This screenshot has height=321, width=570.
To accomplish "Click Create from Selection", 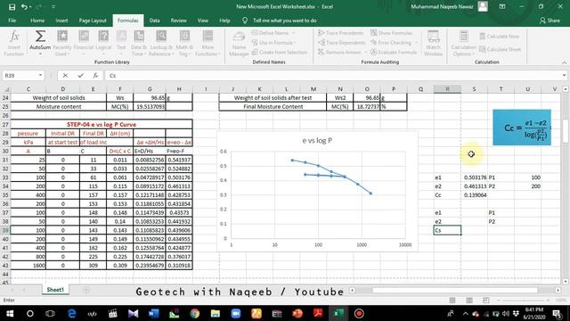I will [280, 52].
